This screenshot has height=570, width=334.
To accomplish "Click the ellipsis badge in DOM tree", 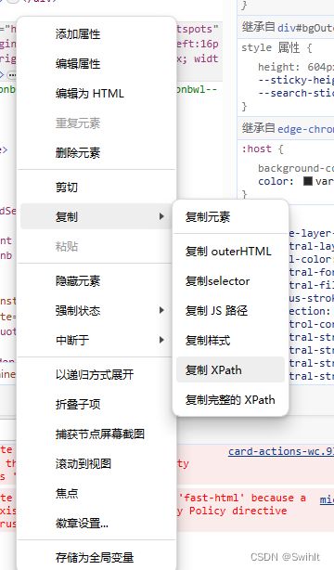I will (12, 75).
